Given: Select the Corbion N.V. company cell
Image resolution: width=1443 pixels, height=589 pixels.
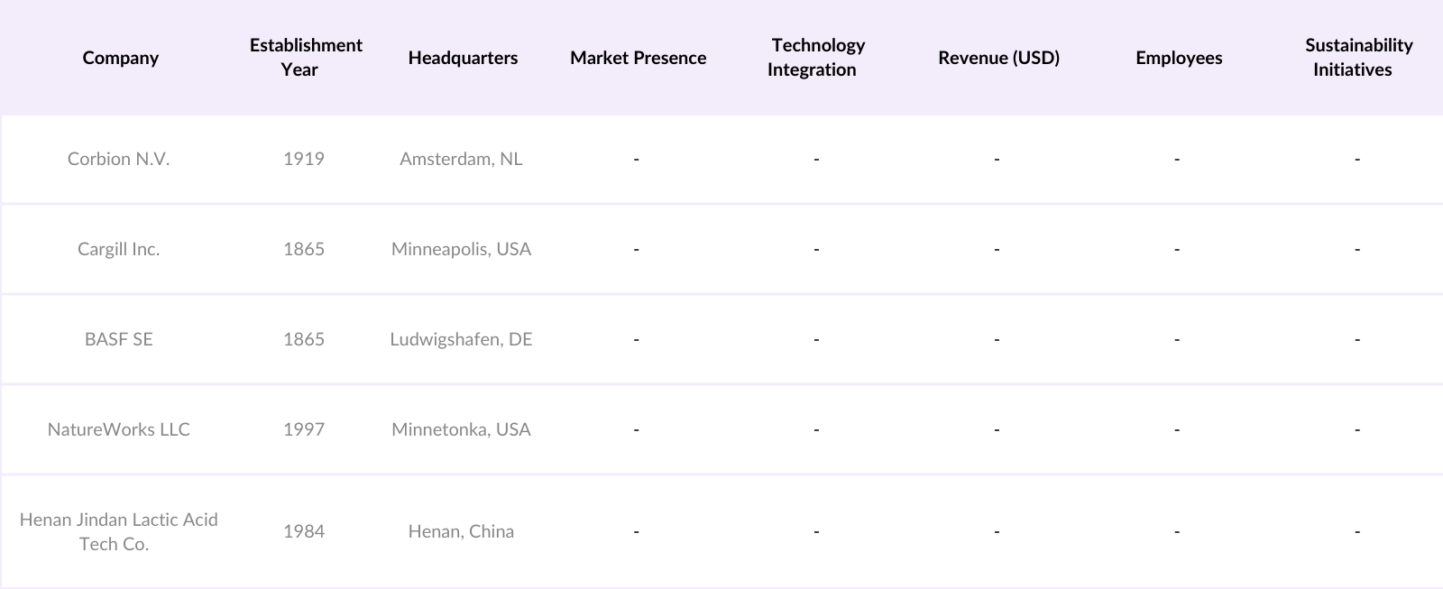Looking at the screenshot, I should (x=118, y=159).
